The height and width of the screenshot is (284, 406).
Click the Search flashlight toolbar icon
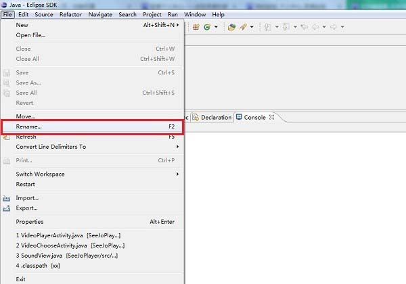[243, 27]
